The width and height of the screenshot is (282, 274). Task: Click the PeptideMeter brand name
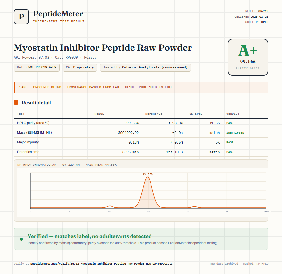(58, 14)
